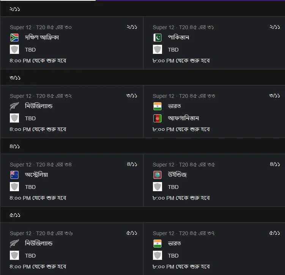Click TBD text below উইন্ডিজ
The height and width of the screenshot is (275, 285).
[x=173, y=187]
